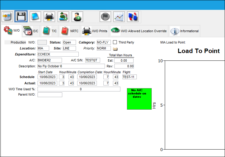This screenshot has width=225, height=157.
Task: Click the Expenditure field showing CCHECK
Action: (x=58, y=54)
